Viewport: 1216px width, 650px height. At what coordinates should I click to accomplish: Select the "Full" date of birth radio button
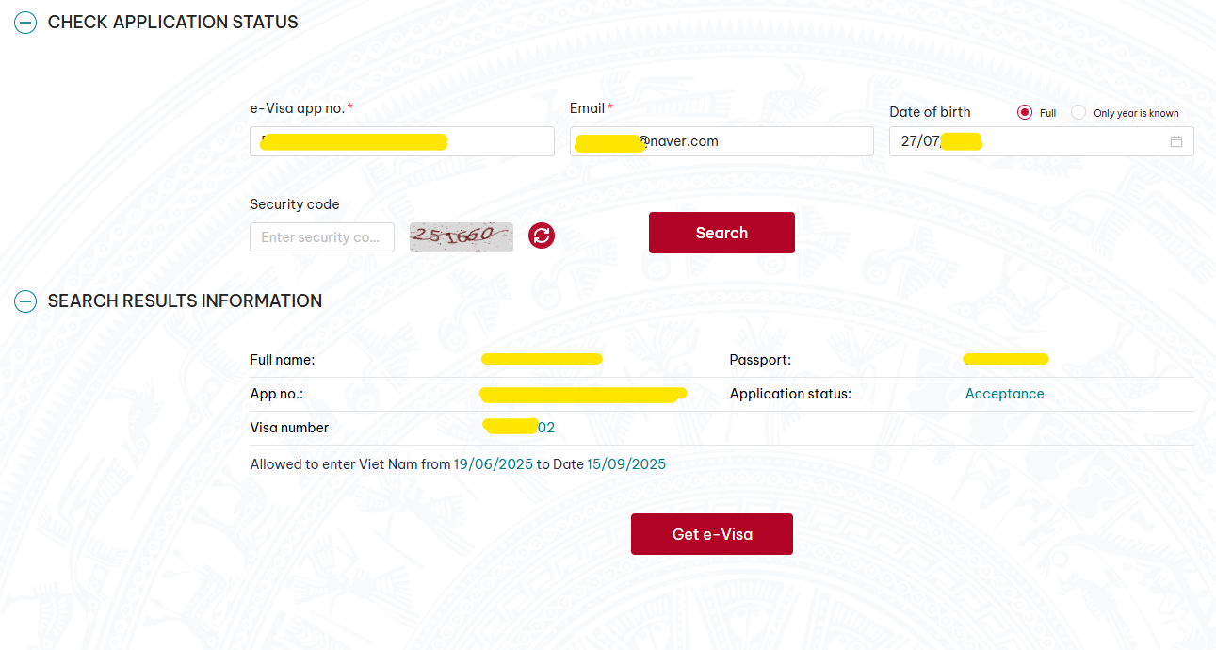pyautogui.click(x=1025, y=113)
